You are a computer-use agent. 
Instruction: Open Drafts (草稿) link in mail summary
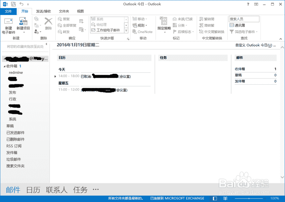(238, 75)
